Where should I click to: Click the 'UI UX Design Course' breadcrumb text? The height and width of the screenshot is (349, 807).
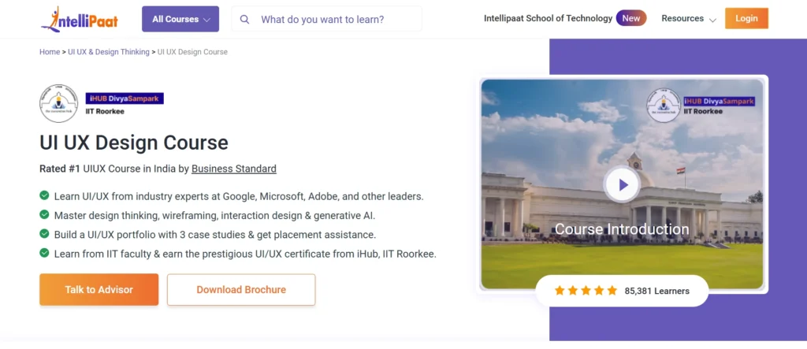[192, 52]
